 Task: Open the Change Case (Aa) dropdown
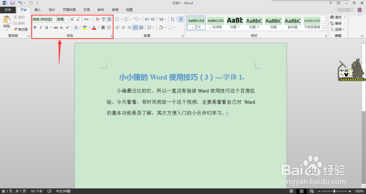tap(87, 19)
